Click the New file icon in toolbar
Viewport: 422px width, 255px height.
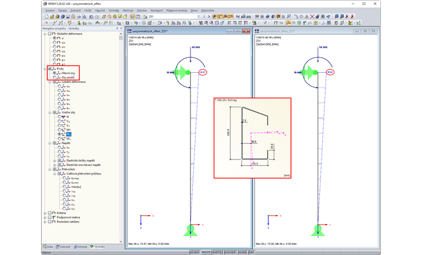tap(47, 17)
